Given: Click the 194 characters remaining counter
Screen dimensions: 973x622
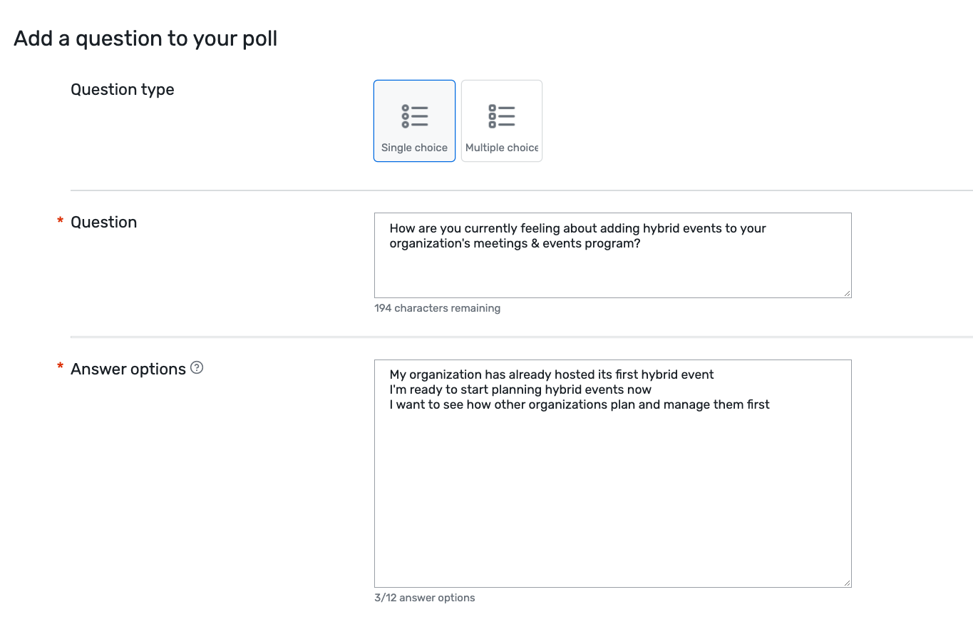Looking at the screenshot, I should (437, 307).
